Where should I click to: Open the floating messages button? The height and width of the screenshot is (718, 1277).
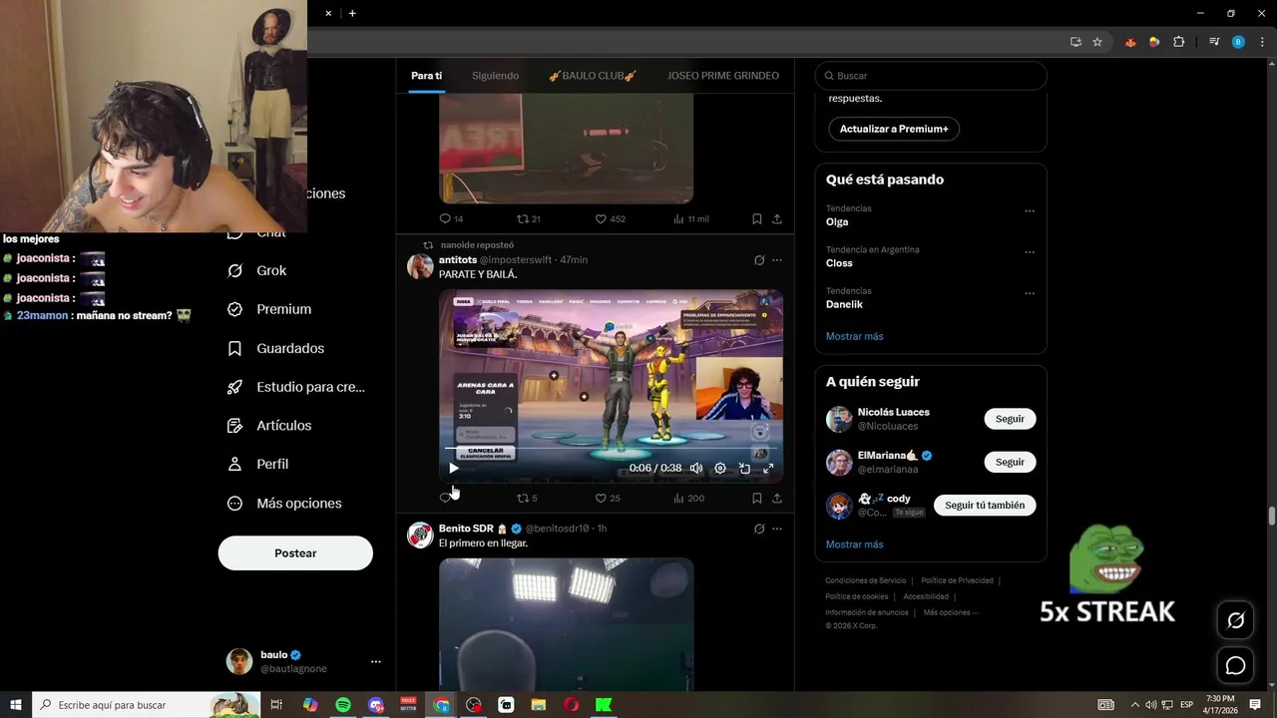pos(1235,665)
